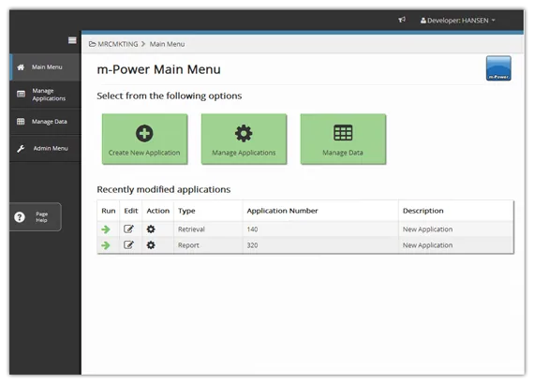The image size is (534, 384).
Task: Click Create New Application tile
Action: click(144, 139)
